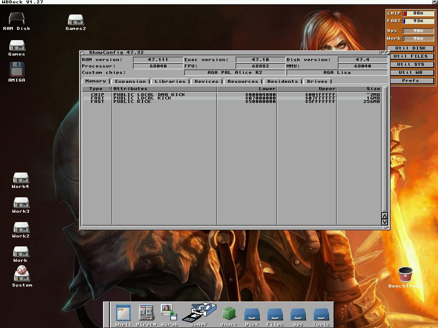
Task: Click the ShowConfig window title bar
Action: pos(232,53)
